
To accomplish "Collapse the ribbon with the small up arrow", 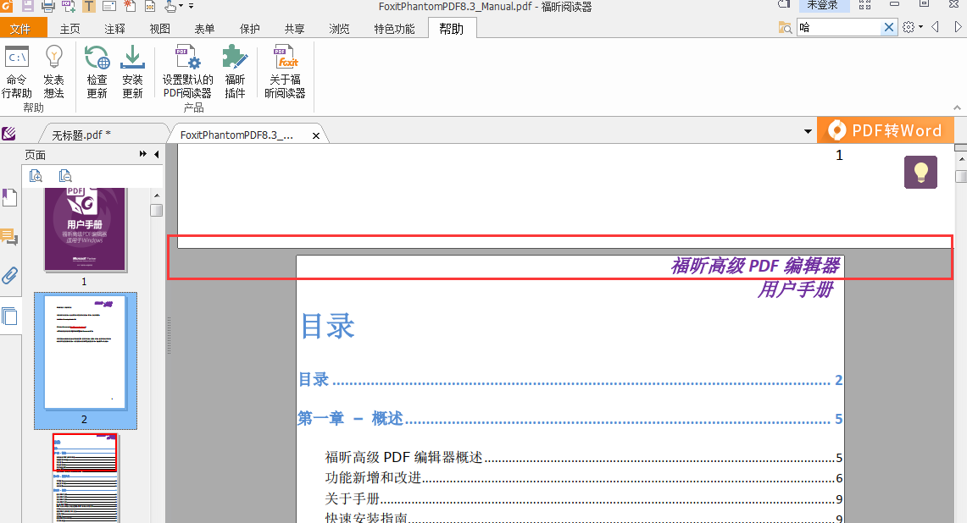I will [957, 107].
